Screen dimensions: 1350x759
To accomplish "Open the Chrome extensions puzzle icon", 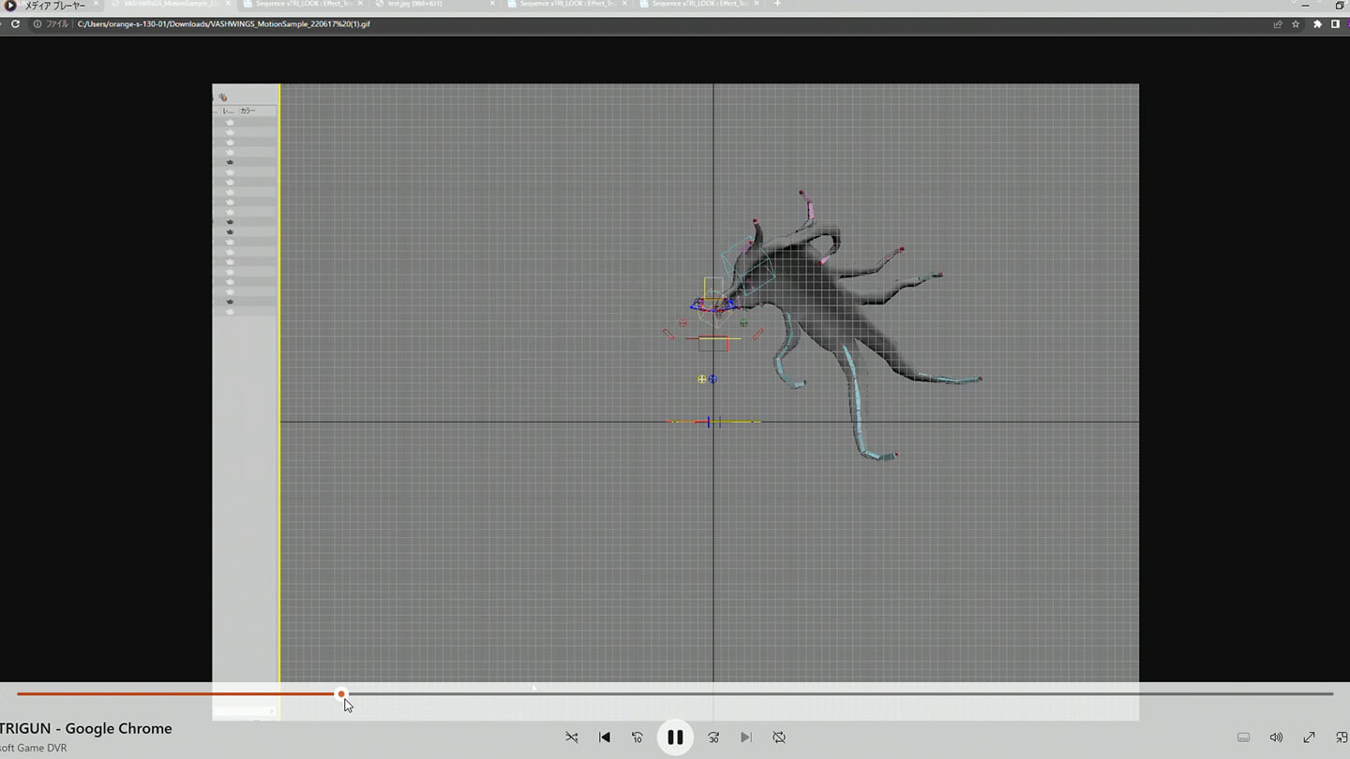I will [1317, 24].
